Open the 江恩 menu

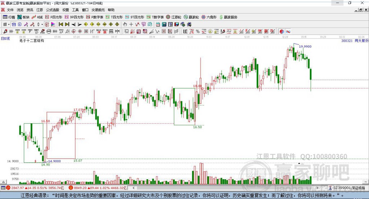coord(40,10)
